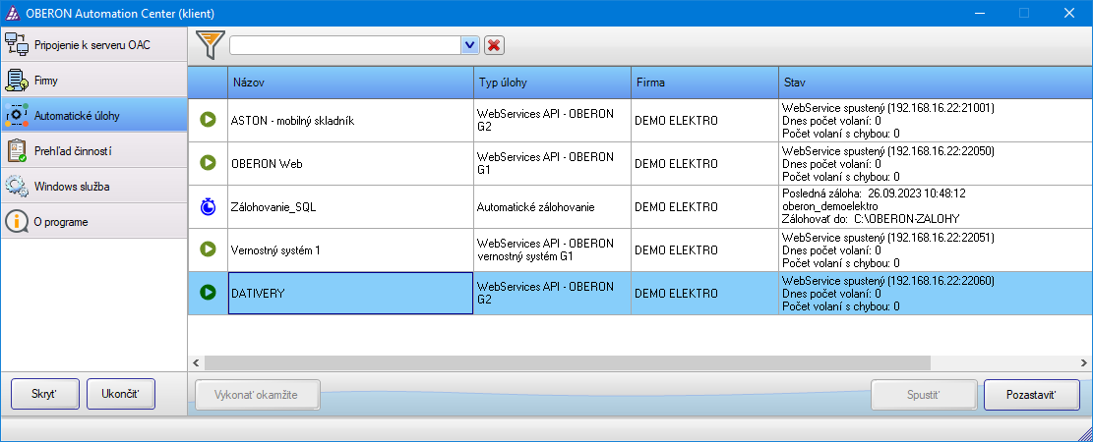Click the status cell showing 192.168.16.22:22050
This screenshot has height=442, width=1093.
click(936, 164)
